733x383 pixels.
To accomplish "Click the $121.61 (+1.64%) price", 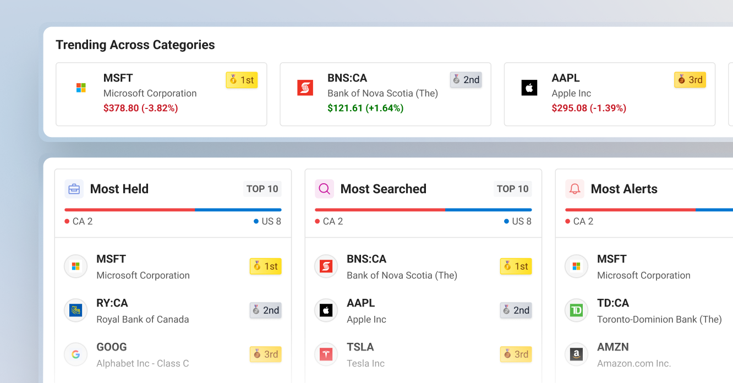I will (x=365, y=108).
